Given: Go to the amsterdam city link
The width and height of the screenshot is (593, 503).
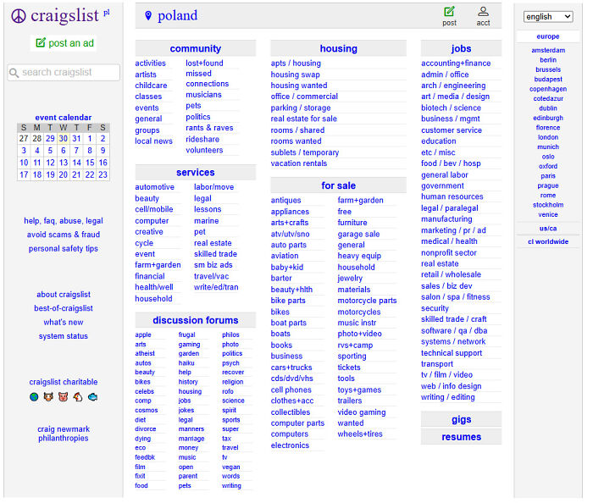Looking at the screenshot, I should click(548, 50).
